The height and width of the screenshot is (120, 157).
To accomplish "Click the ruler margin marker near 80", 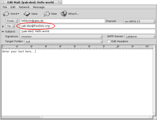I will pyautogui.click(x=117, y=48).
